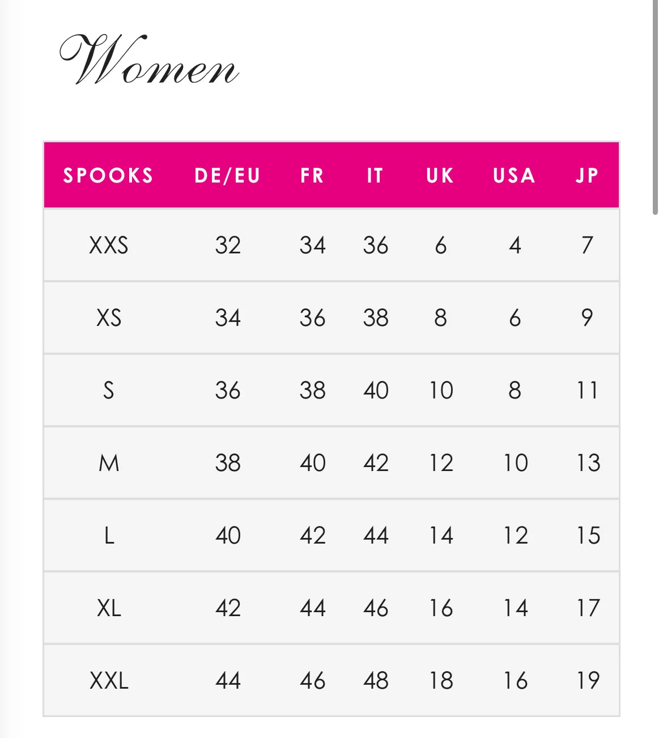Select the L size row label
The width and height of the screenshot is (663, 738).
click(109, 536)
